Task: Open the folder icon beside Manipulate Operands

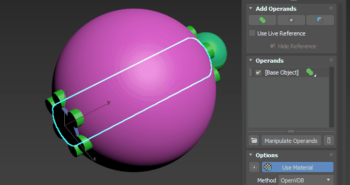Action: click(254, 140)
